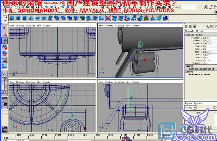
Task: Click the sel input field on status line
Action: (x=188, y=7)
